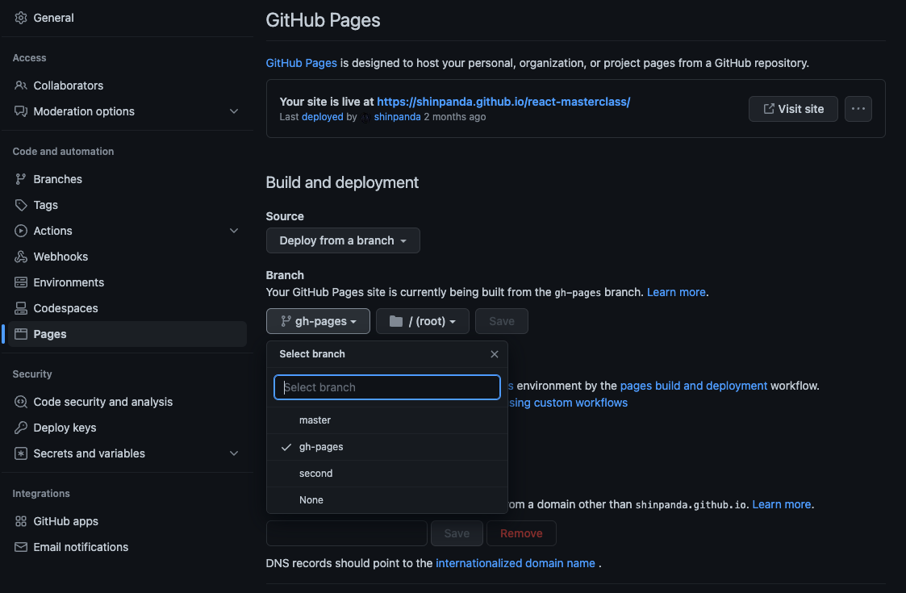Follow the Learn more link about branches
This screenshot has height=593, width=906.
676,291
